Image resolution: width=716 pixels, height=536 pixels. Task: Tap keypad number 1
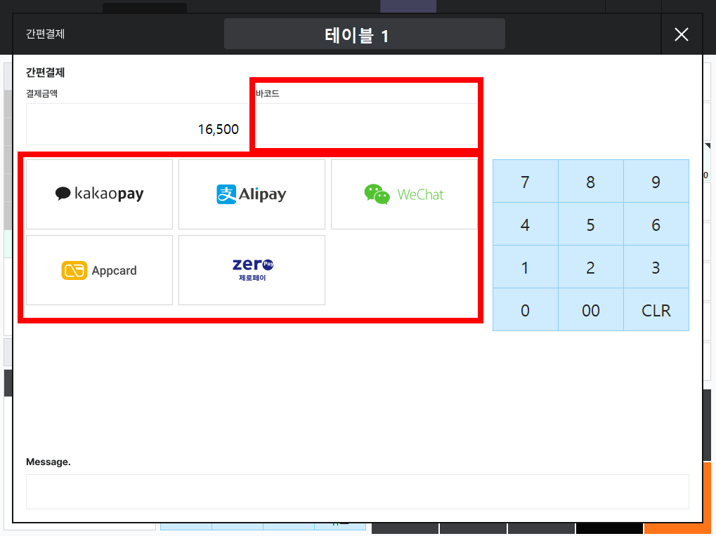525,267
